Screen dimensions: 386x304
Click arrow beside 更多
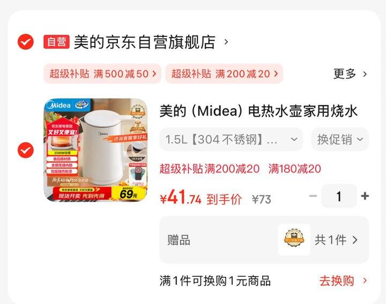(x=365, y=74)
